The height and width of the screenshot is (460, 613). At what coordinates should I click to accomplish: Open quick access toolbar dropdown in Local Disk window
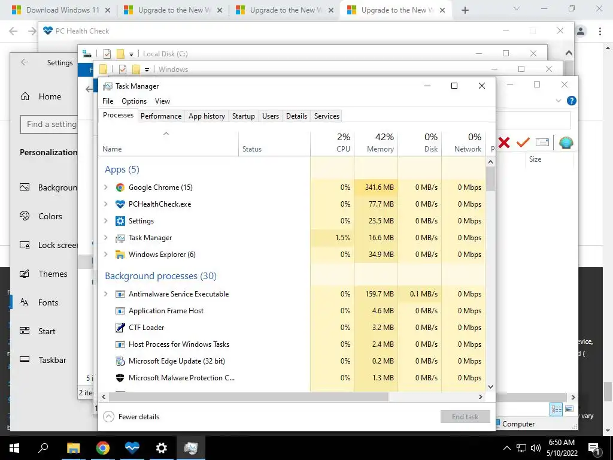(x=131, y=55)
